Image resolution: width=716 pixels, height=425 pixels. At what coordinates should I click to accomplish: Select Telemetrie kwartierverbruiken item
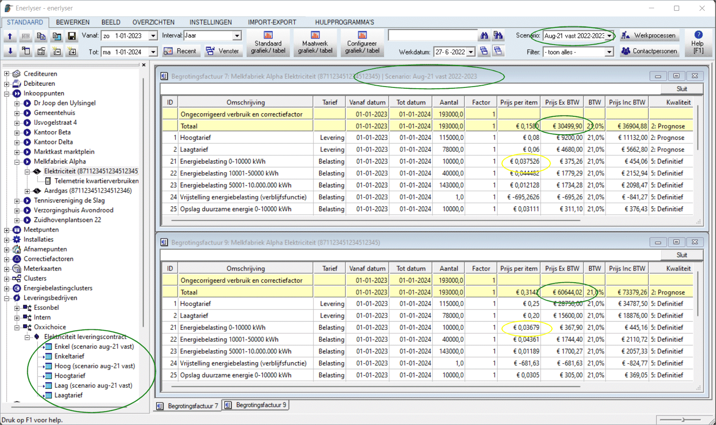pos(97,181)
